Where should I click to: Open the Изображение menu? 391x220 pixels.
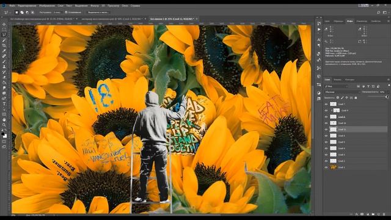click(x=47, y=5)
